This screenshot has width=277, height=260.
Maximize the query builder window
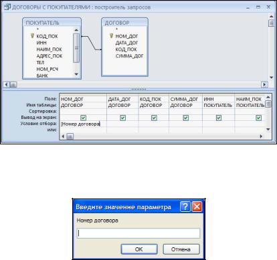pyautogui.click(x=258, y=7)
